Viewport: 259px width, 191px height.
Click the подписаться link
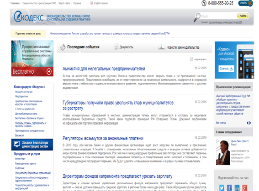point(200,59)
